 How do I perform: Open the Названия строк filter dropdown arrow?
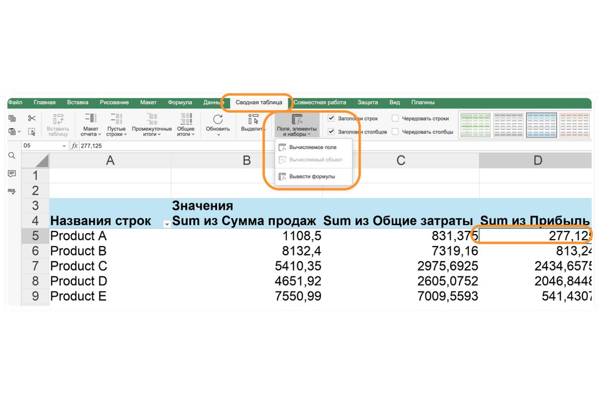(167, 224)
